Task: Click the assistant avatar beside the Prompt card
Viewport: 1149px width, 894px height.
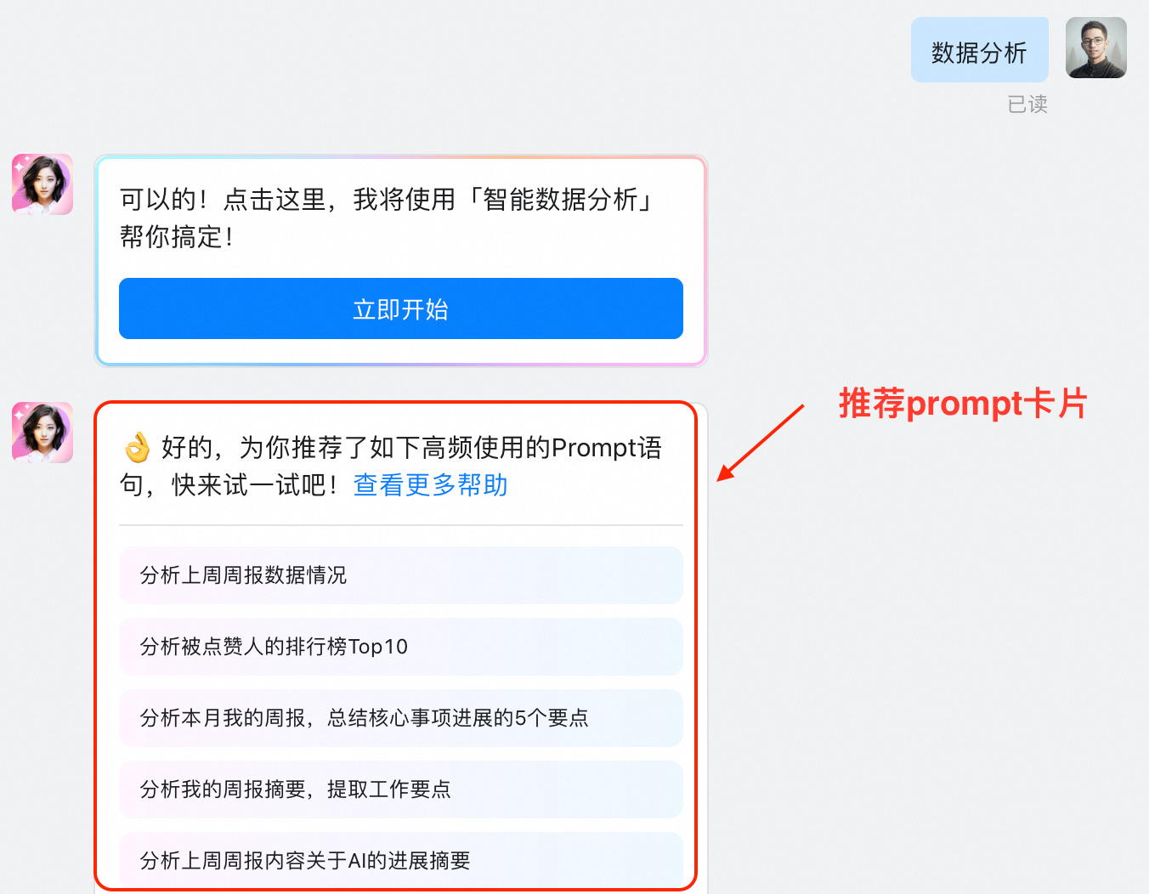Action: click(x=42, y=433)
